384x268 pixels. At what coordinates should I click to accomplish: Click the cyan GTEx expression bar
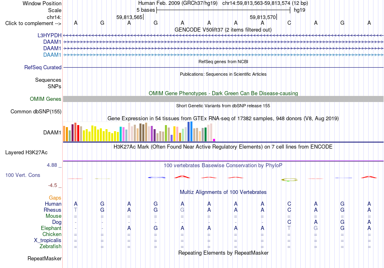point(120,134)
